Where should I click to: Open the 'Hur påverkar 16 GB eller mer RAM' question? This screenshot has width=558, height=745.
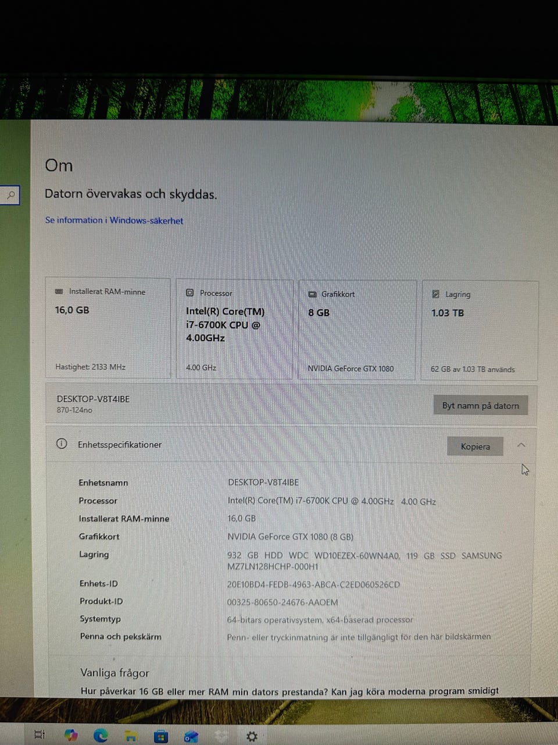point(289,691)
